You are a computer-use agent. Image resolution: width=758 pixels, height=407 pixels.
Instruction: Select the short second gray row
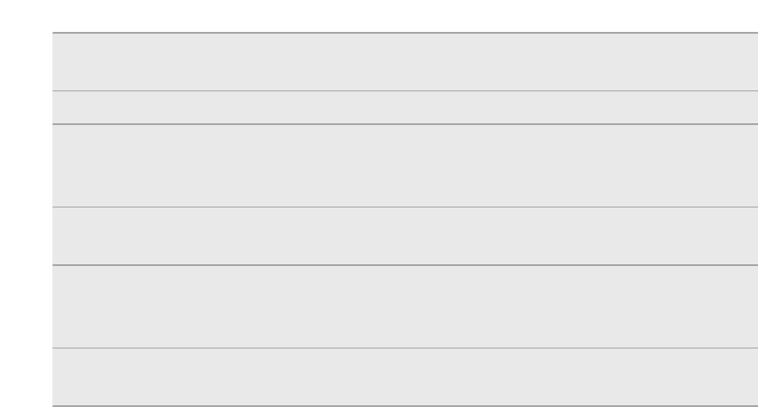(x=405, y=107)
